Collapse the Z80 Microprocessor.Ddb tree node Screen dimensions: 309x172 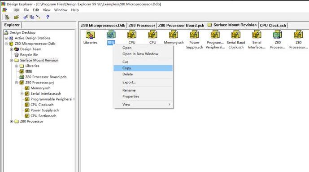(6, 44)
